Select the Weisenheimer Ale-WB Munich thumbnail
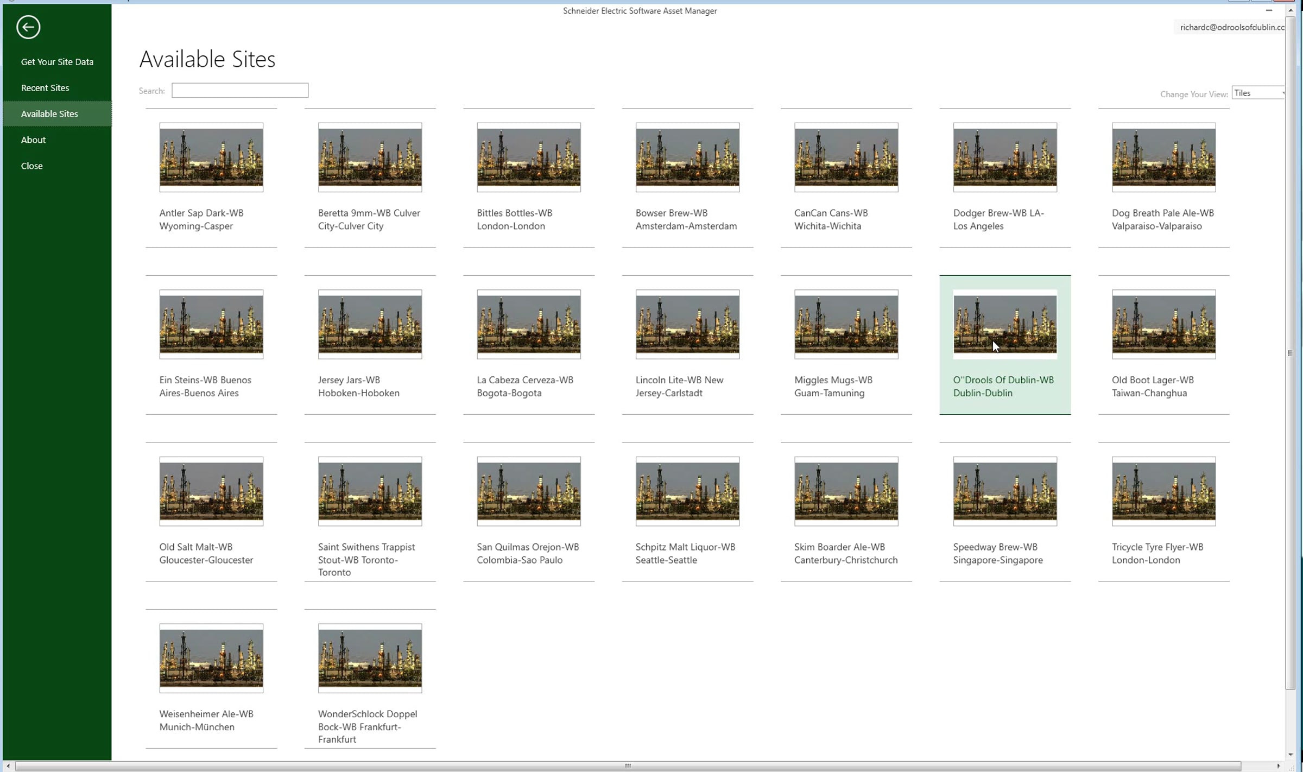The height and width of the screenshot is (772, 1303). (x=211, y=658)
